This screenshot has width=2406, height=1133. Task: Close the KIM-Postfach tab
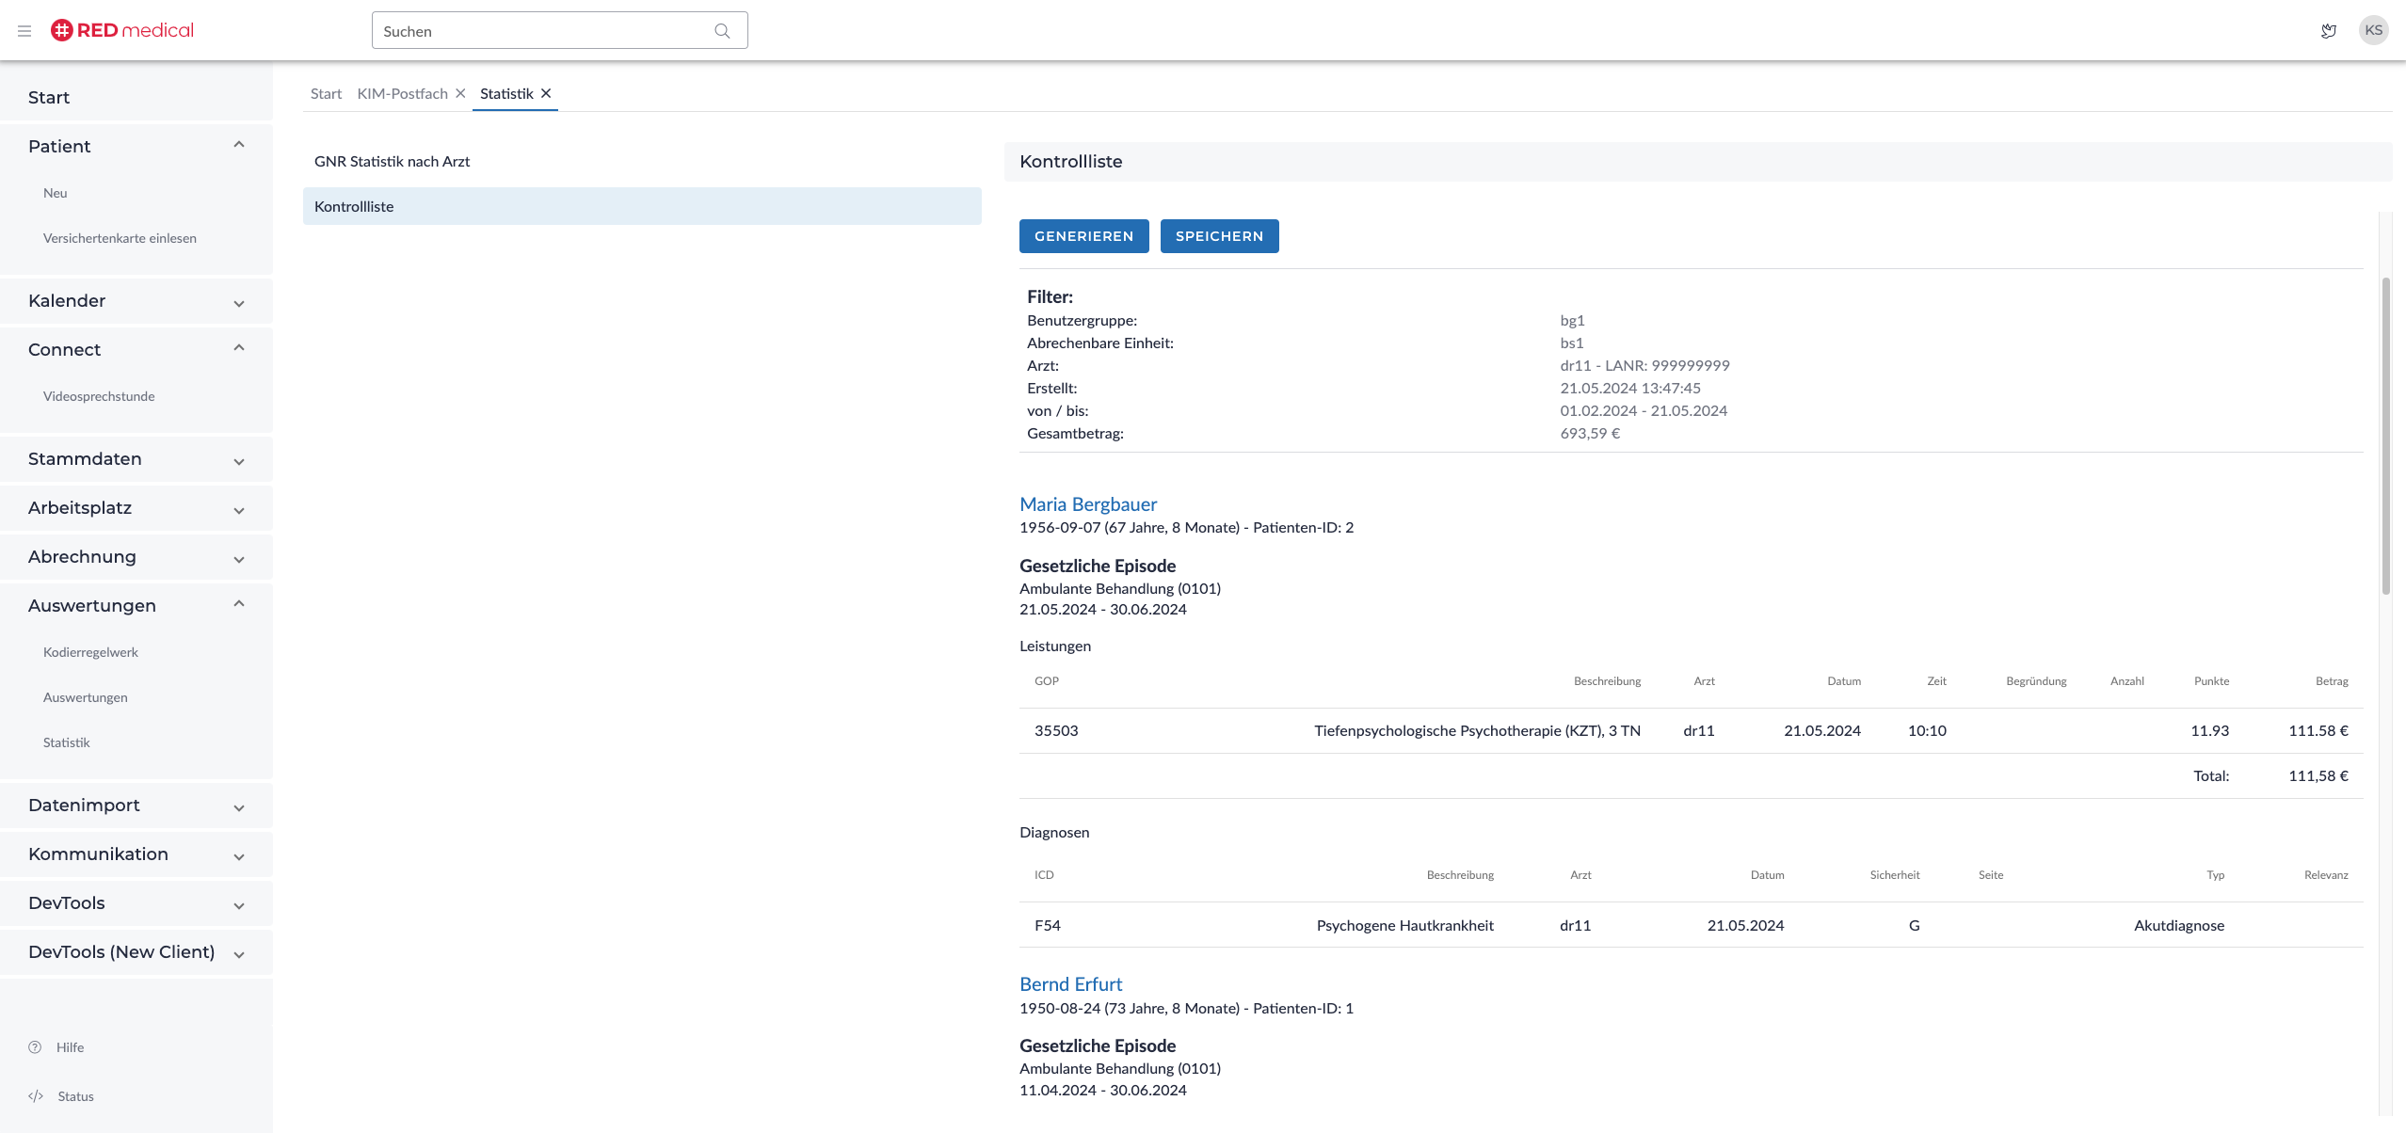coord(460,93)
